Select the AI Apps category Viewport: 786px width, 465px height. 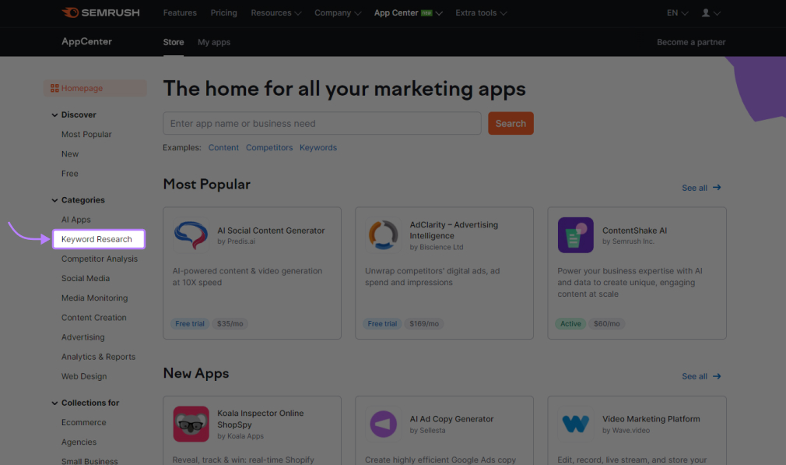[76, 220]
